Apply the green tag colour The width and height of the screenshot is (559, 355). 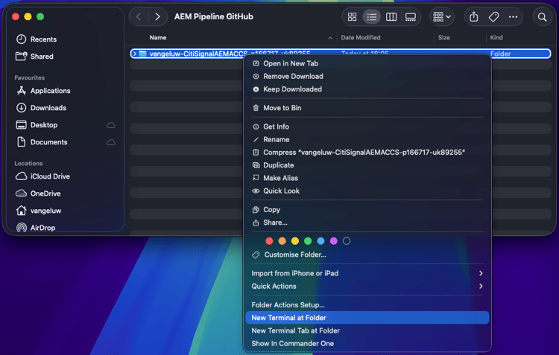pyautogui.click(x=308, y=241)
